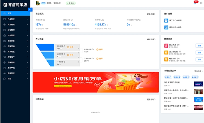
Task: Expand the 店铺营销 chevron
Action: [x=27, y=46]
